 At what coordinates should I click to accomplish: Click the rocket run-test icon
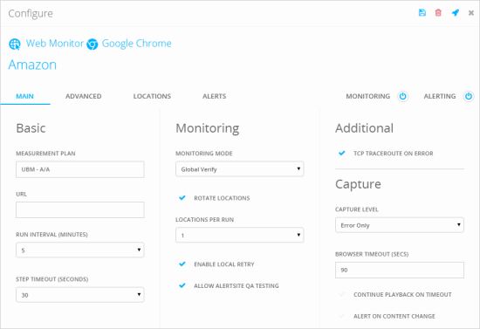[x=456, y=12]
